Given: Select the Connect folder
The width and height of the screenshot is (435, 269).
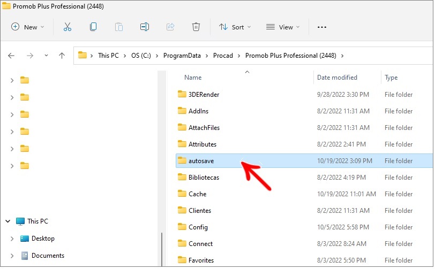Looking at the screenshot, I should click(304, 244).
